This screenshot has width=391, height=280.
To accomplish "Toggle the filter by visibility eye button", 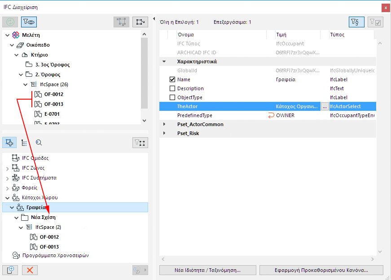I will [x=29, y=22].
